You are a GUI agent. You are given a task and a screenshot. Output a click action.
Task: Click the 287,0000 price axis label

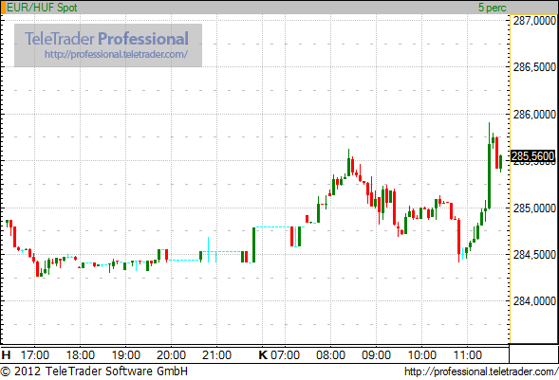[534, 21]
